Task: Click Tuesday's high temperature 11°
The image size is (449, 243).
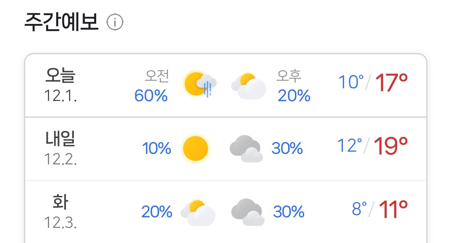Action: (x=393, y=209)
